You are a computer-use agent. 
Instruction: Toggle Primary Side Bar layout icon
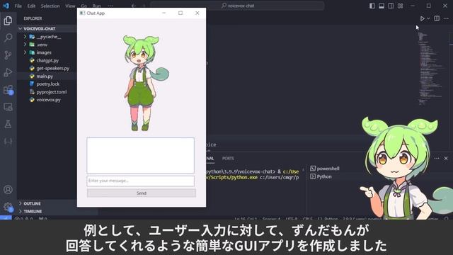[372, 6]
